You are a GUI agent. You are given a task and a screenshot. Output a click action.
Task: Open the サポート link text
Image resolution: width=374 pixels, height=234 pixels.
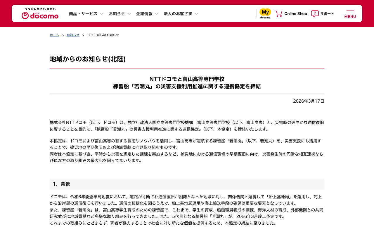tap(327, 13)
